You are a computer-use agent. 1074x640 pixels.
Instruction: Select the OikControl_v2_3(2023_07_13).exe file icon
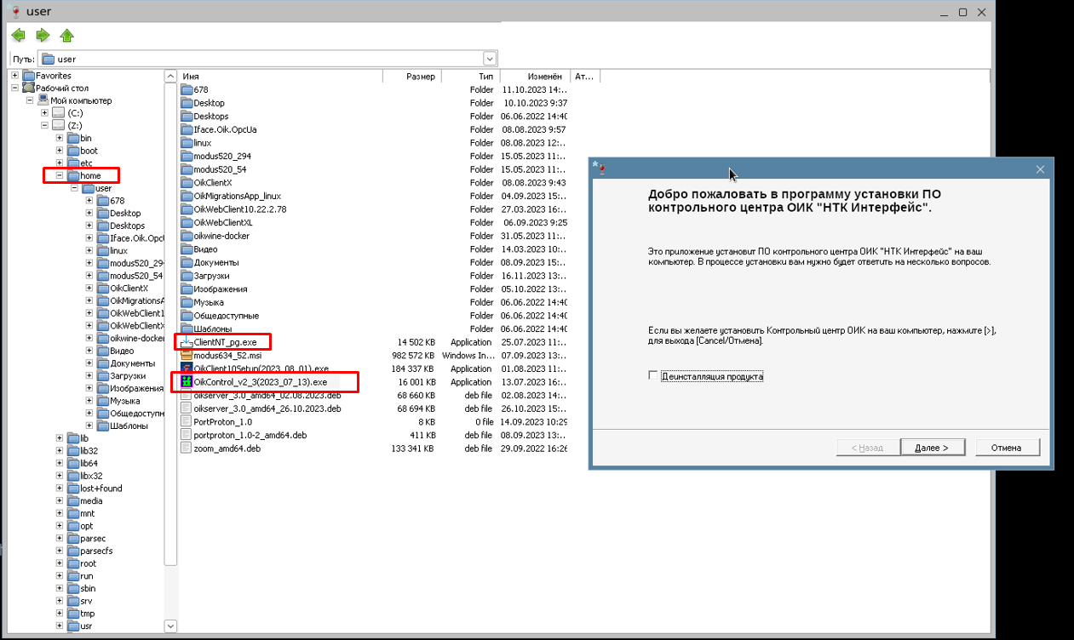coord(187,382)
